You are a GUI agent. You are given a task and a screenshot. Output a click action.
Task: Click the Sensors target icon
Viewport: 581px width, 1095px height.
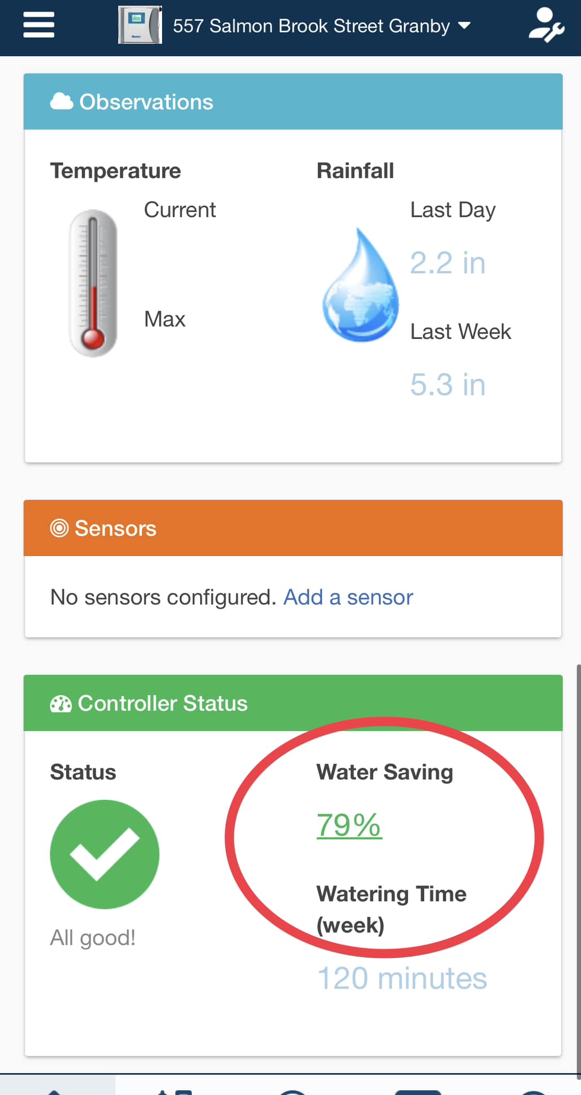tap(59, 528)
